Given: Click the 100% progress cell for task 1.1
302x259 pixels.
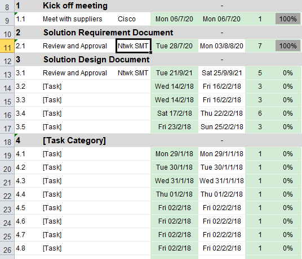Looking at the screenshot, I should coord(288,19).
